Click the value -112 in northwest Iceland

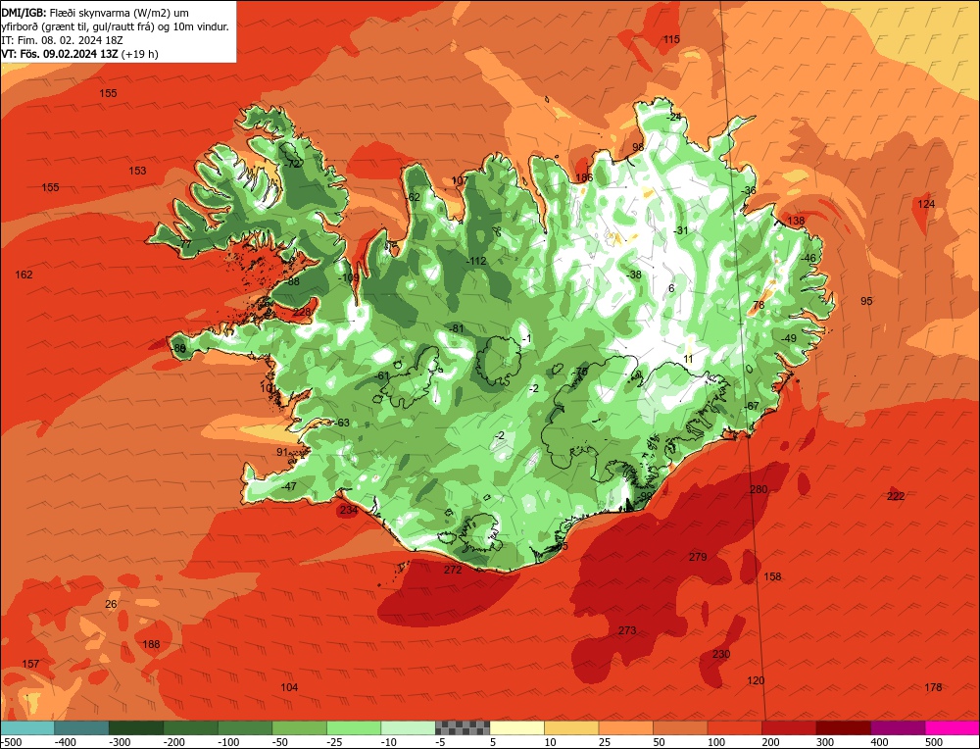click(x=476, y=261)
